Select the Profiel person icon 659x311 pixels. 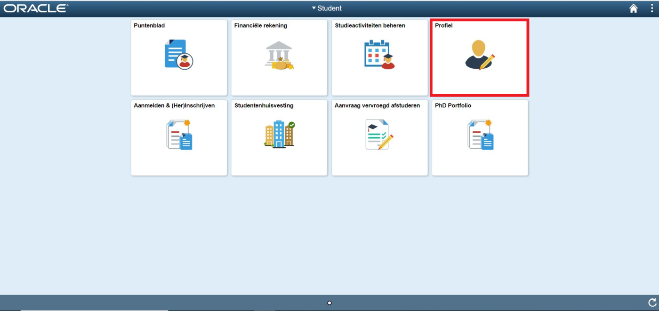point(480,55)
